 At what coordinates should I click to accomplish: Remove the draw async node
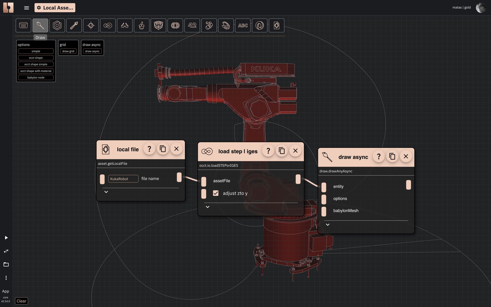(x=406, y=157)
